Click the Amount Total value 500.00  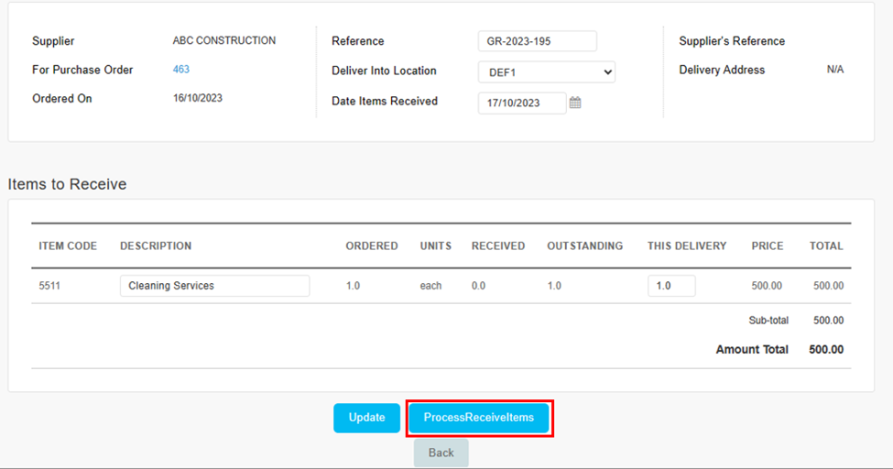tap(826, 349)
